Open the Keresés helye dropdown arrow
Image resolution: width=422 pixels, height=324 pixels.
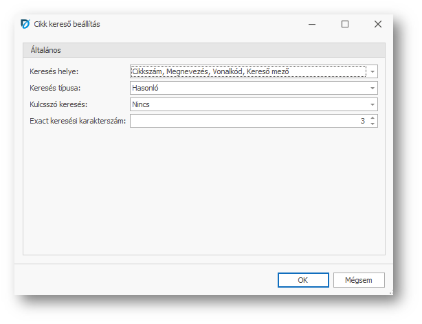(x=372, y=71)
